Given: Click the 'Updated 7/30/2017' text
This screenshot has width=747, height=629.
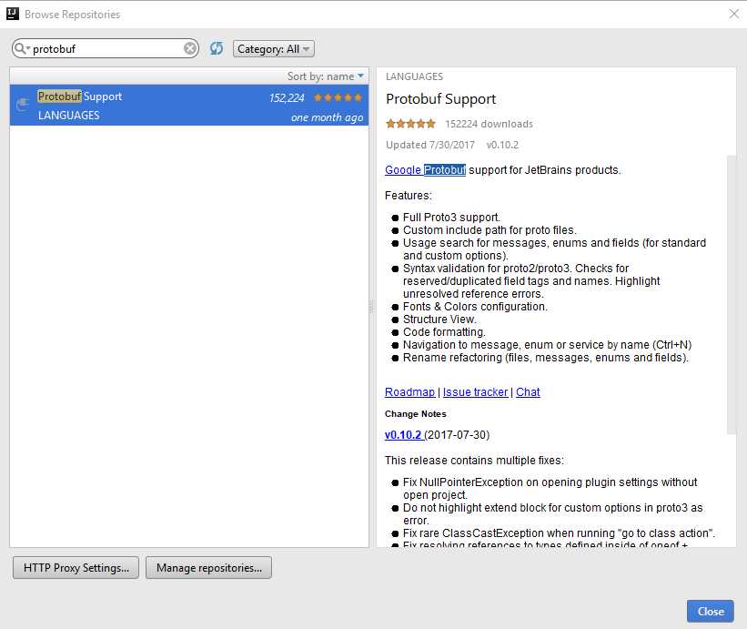Looking at the screenshot, I should (x=429, y=145).
